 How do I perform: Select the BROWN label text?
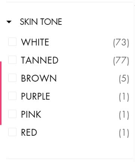[x=39, y=78]
